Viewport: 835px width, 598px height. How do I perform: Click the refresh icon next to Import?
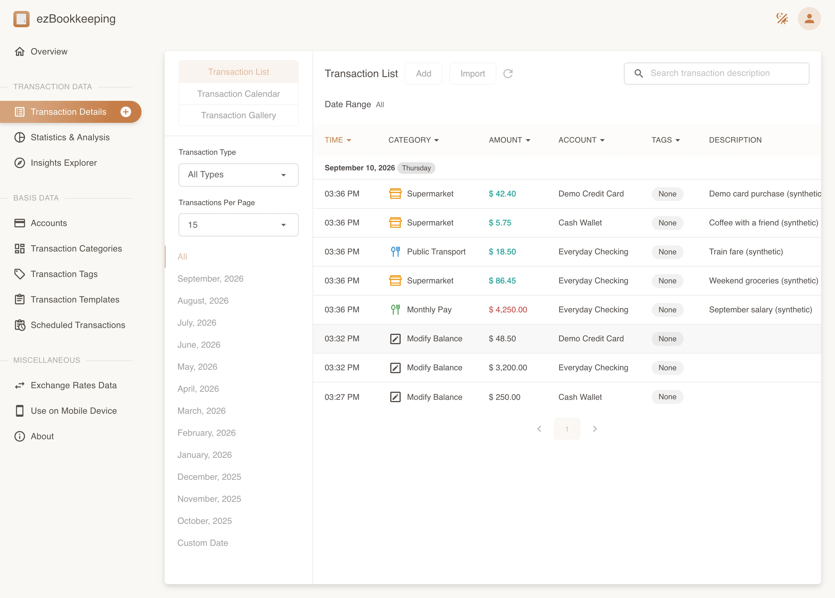[508, 74]
